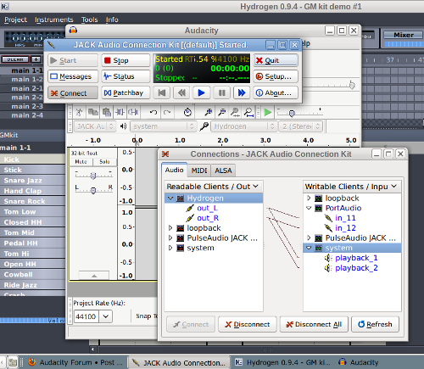
Task: Click Audacity output speaker icon
Action: (x=123, y=126)
